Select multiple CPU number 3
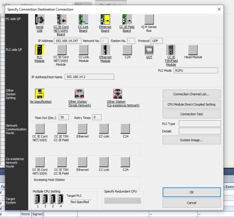The width and height of the screenshot is (234, 218). [53, 199]
